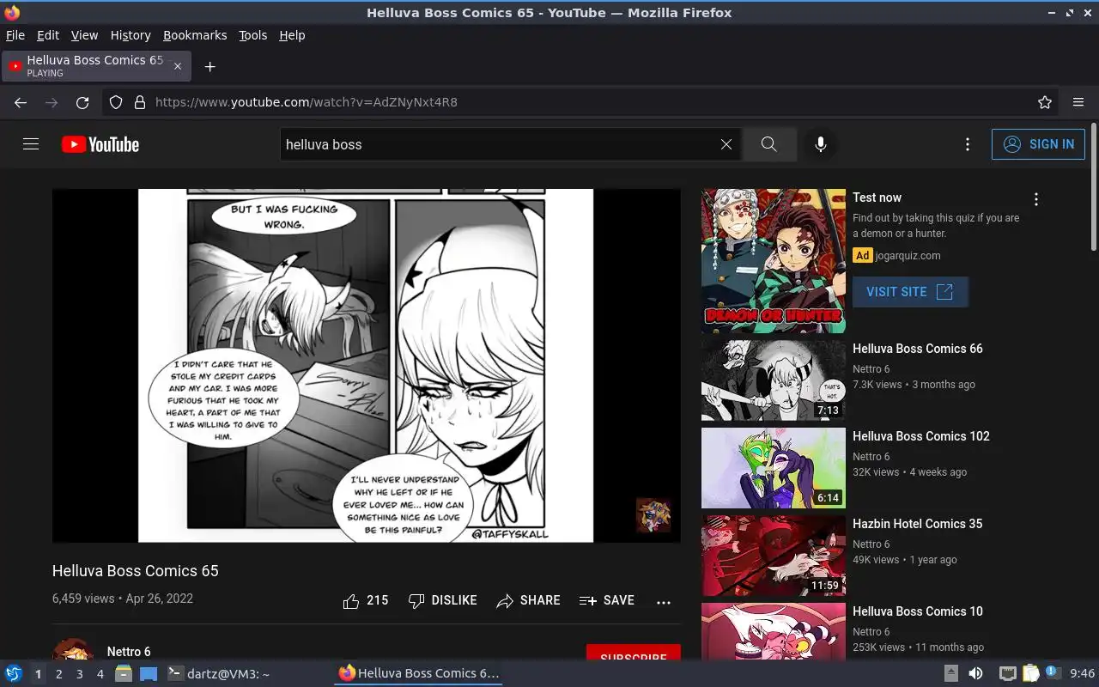Open the YouTube guide hamburger menu
The width and height of the screenshot is (1099, 687).
pos(31,144)
